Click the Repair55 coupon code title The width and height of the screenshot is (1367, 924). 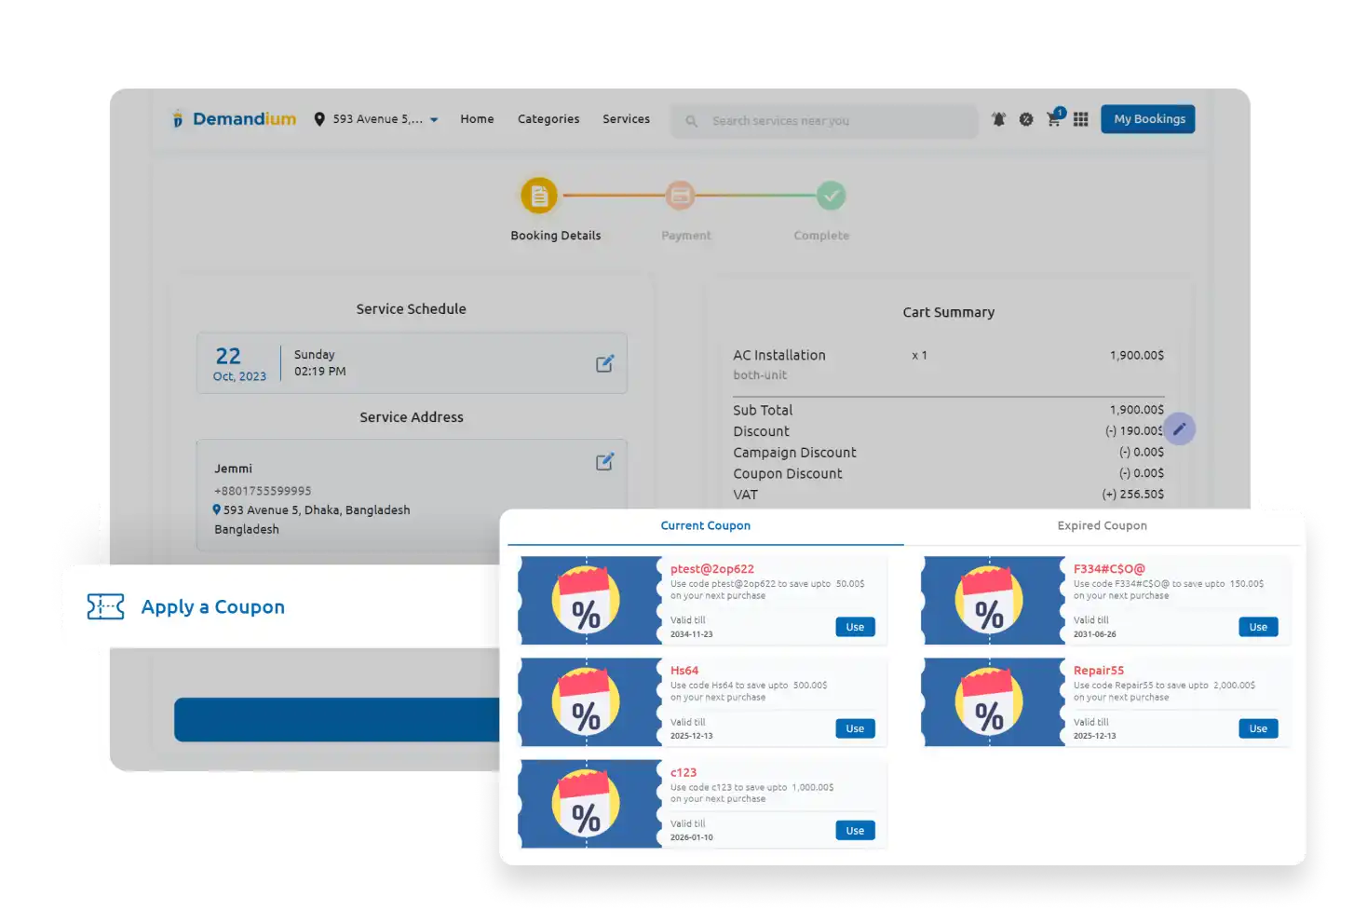pyautogui.click(x=1099, y=671)
